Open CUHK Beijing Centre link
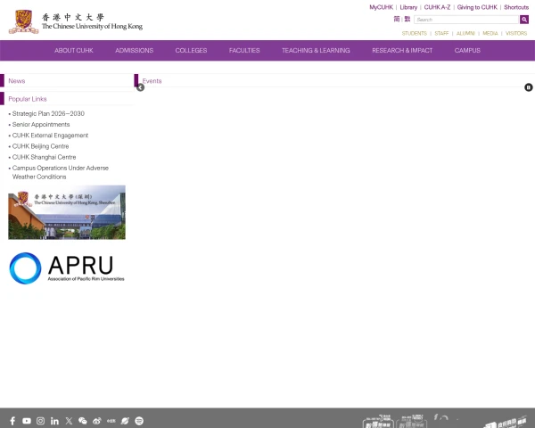The image size is (535, 428). pyautogui.click(x=40, y=146)
